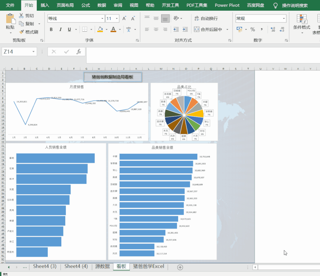Click the Paste clipboard icon
Viewport: 320px width, 276px height.
click(x=11, y=19)
